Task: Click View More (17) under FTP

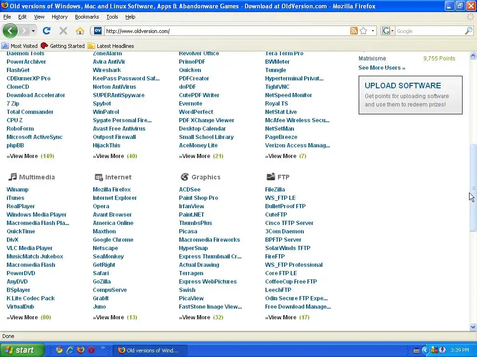Action: pos(287,317)
